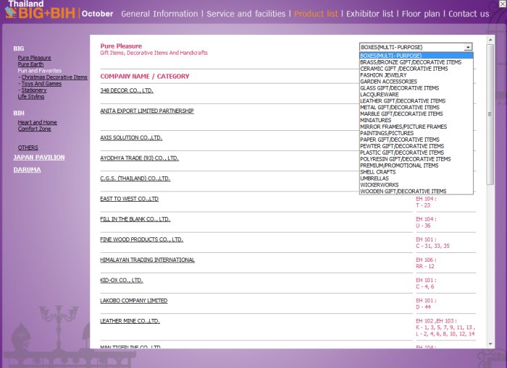Open 348 DECOR CO., LTD. company link
The width and height of the screenshot is (507, 368).
[127, 90]
